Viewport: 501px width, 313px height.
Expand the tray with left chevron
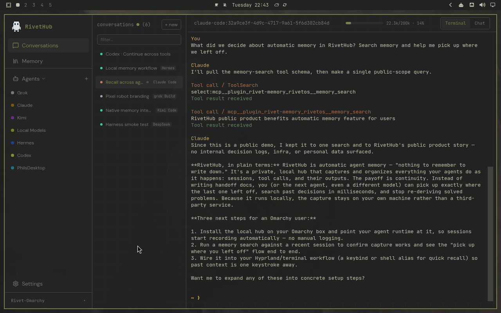coord(451,5)
